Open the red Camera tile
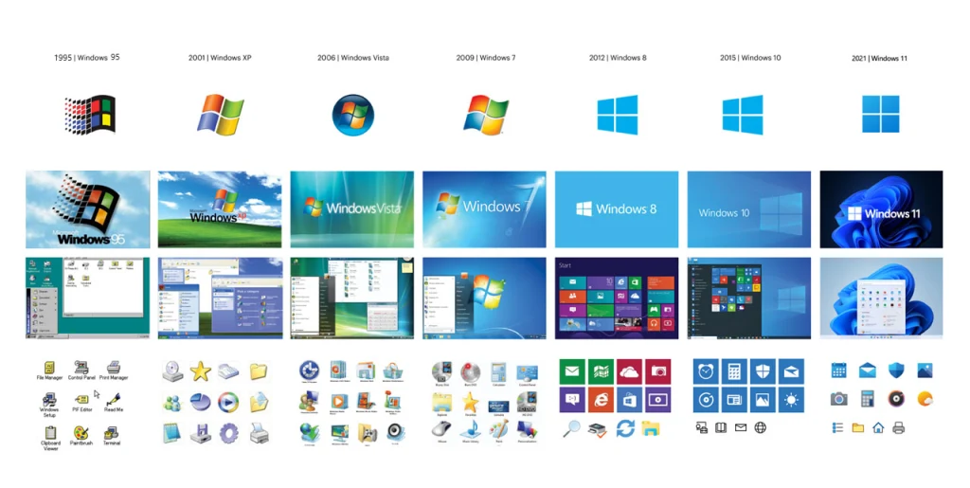970x488 pixels. pos(658,371)
